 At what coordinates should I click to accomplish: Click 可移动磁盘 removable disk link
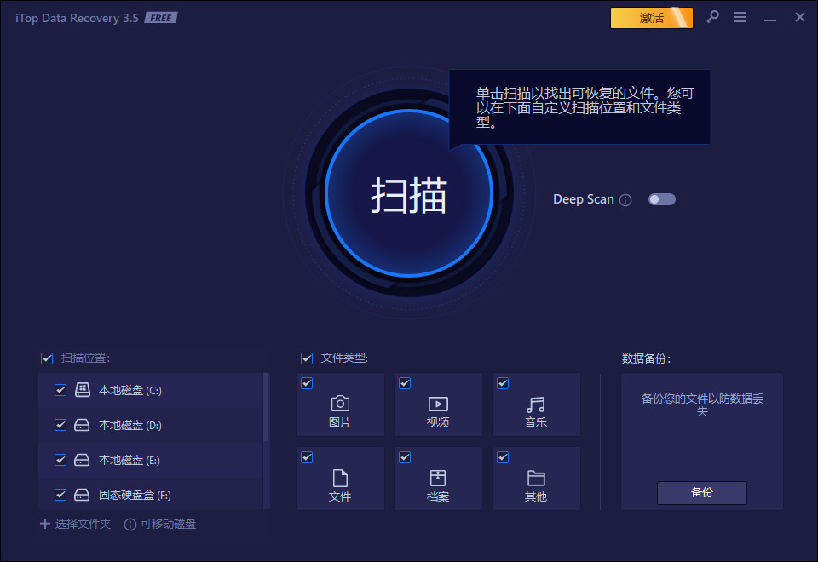168,524
